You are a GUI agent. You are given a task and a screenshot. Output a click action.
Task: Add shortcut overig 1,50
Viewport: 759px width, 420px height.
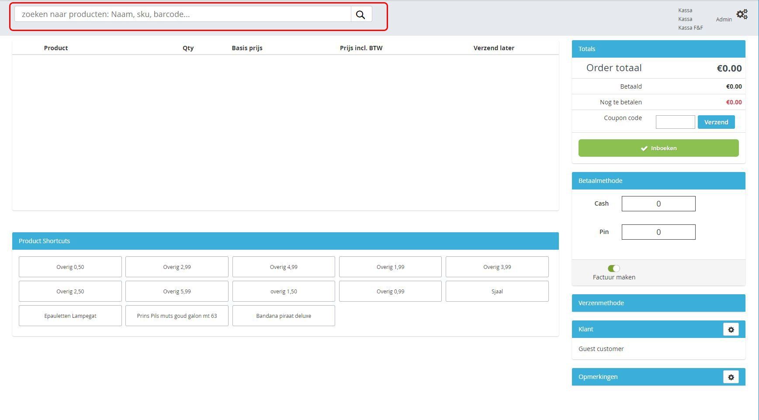[284, 291]
